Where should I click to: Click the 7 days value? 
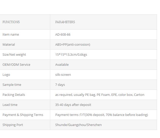60,85
